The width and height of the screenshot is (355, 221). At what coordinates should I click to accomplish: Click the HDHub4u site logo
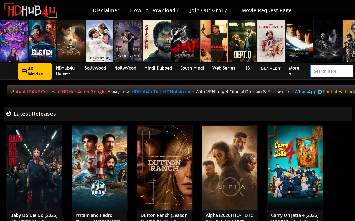31,10
